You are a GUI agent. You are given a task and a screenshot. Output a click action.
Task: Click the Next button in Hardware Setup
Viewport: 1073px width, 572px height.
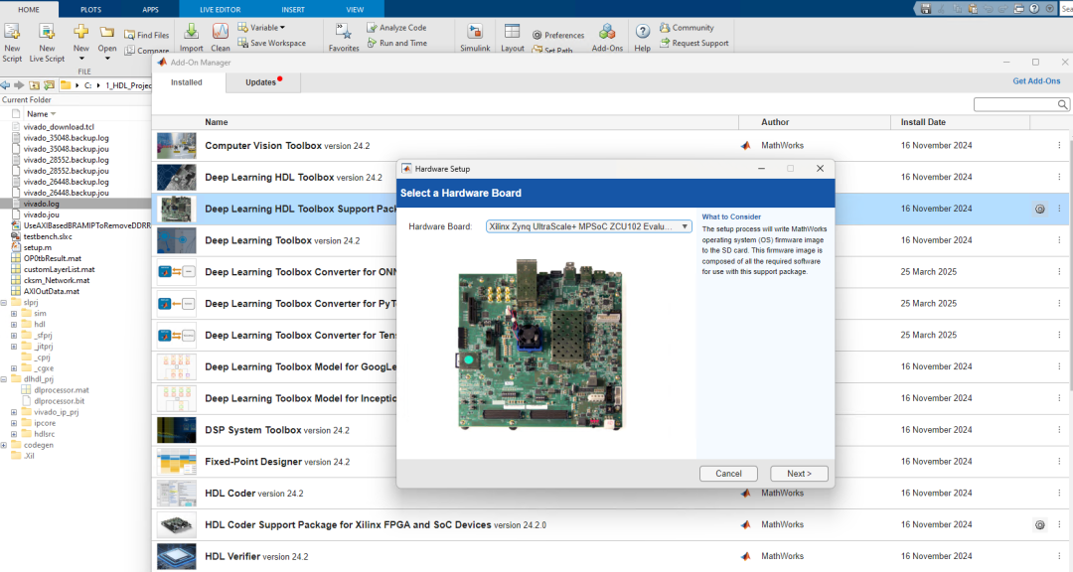coord(799,474)
